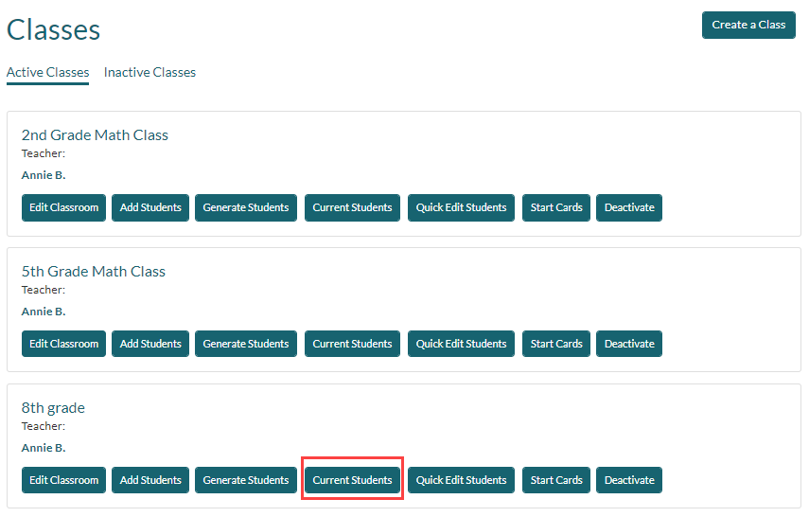This screenshot has height=517, width=809.
Task: Generate Students for 2nd Grade Math Class
Action: point(246,207)
